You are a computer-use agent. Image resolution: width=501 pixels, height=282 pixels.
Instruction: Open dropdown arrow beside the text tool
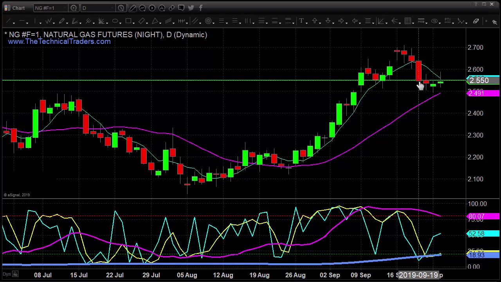(307, 23)
